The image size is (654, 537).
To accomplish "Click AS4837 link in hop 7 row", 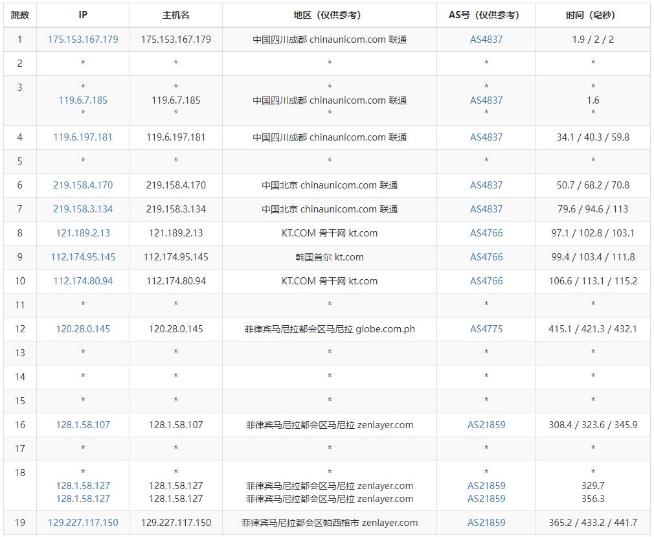I will click(x=486, y=209).
